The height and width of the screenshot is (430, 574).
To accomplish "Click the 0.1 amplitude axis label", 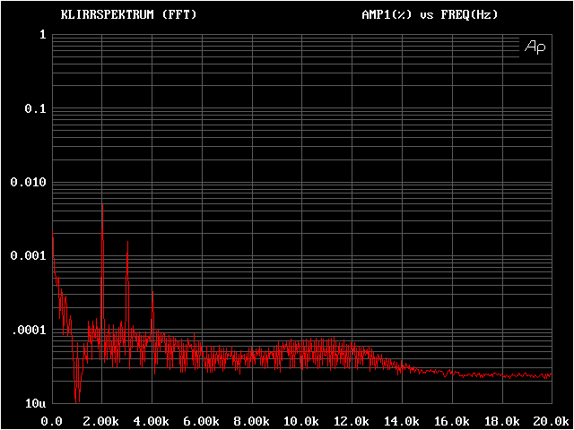I will pyautogui.click(x=35, y=108).
